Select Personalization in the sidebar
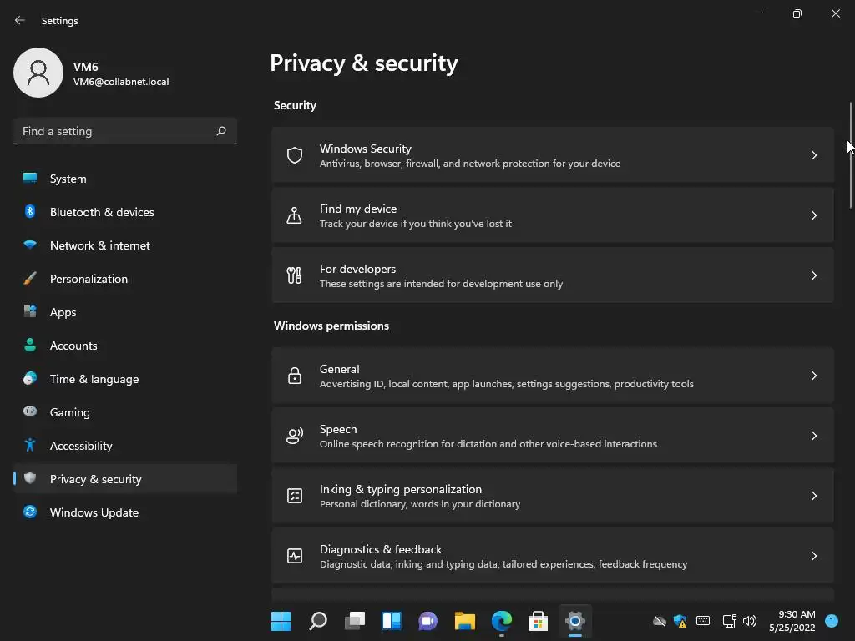855x641 pixels. click(125, 279)
